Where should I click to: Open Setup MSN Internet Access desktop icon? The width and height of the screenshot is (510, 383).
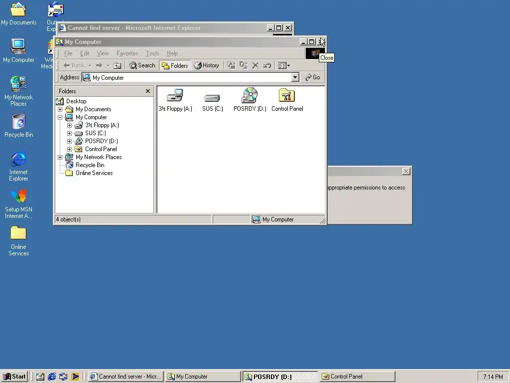(x=18, y=204)
